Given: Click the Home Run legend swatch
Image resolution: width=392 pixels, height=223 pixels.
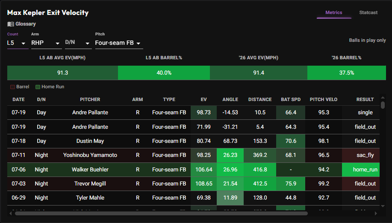Looking at the screenshot, I should tap(38, 87).
